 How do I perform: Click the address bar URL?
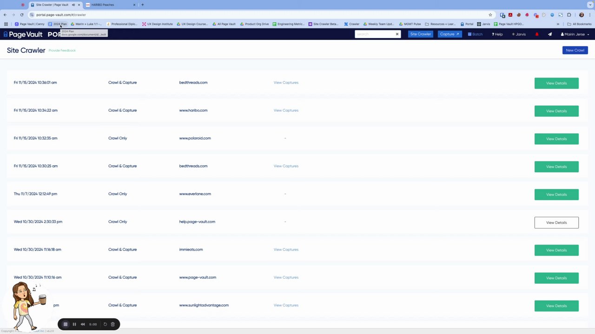pyautogui.click(x=61, y=15)
